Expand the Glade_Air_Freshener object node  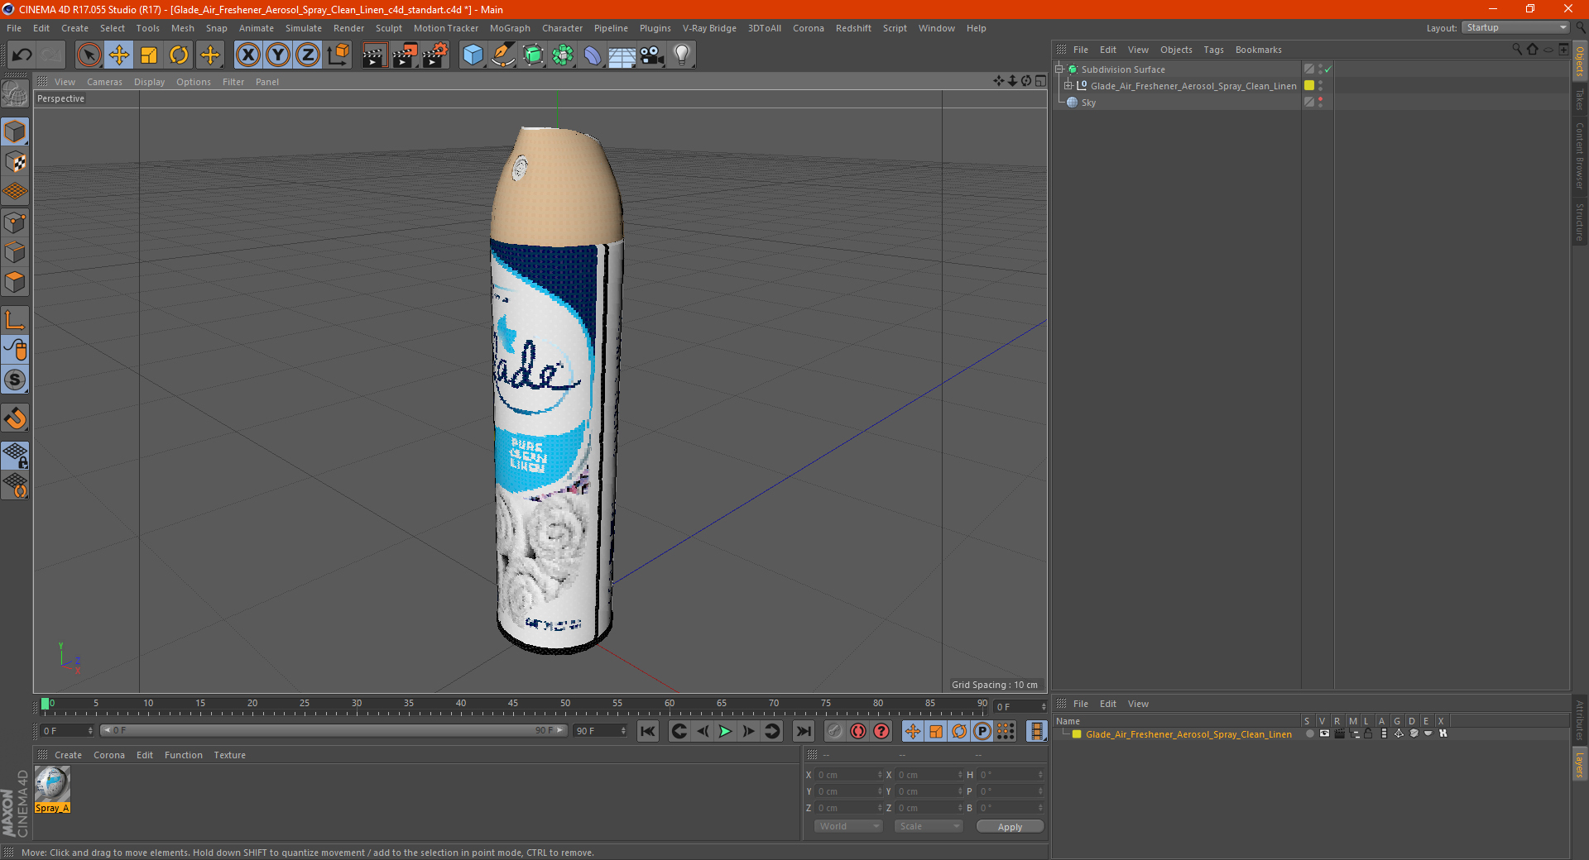pos(1068,85)
